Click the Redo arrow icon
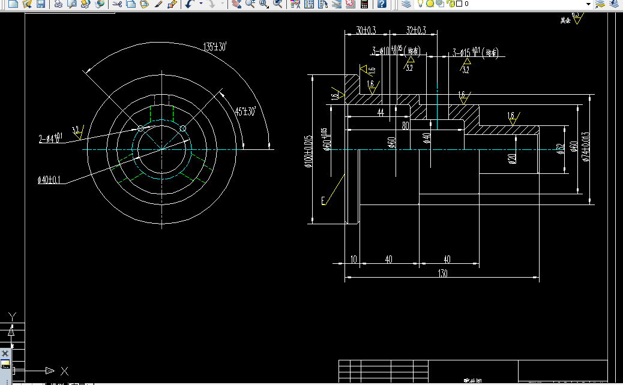Viewport: 623px width, 385px height. [x=211, y=4]
